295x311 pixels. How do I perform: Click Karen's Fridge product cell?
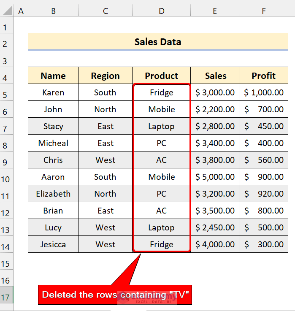[162, 92]
